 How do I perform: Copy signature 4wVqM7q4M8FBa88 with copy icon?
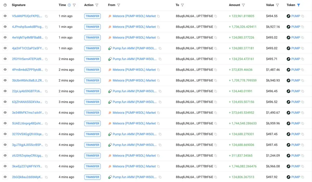tap(47, 38)
